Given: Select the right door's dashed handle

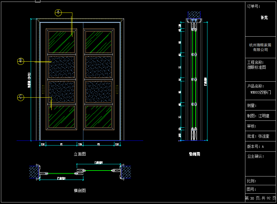Looking at the screenshot, I should click(x=117, y=89).
